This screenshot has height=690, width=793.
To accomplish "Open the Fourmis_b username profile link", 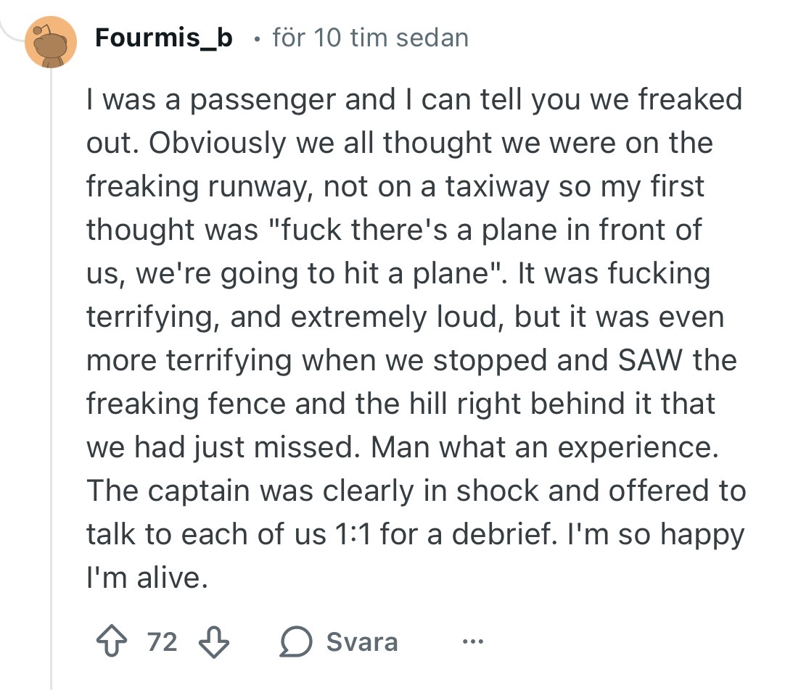I will (164, 38).
